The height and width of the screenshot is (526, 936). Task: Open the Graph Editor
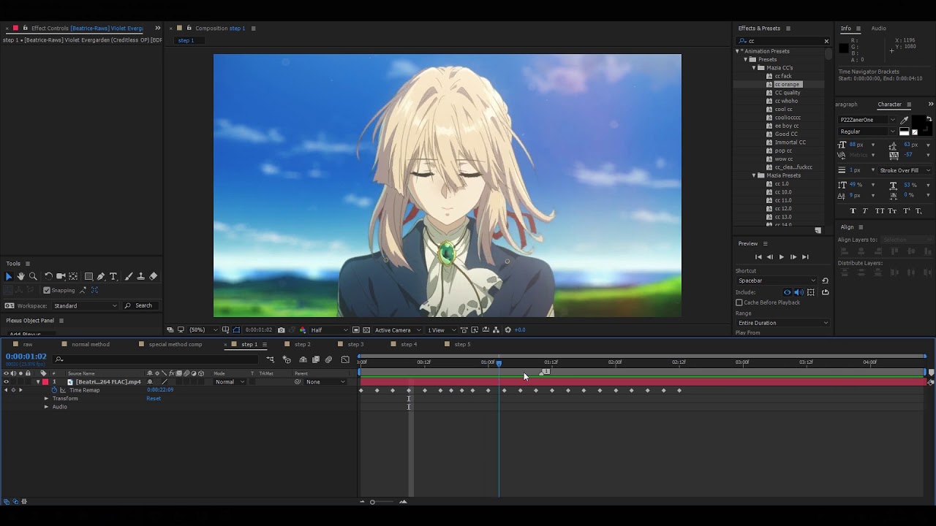(x=345, y=359)
